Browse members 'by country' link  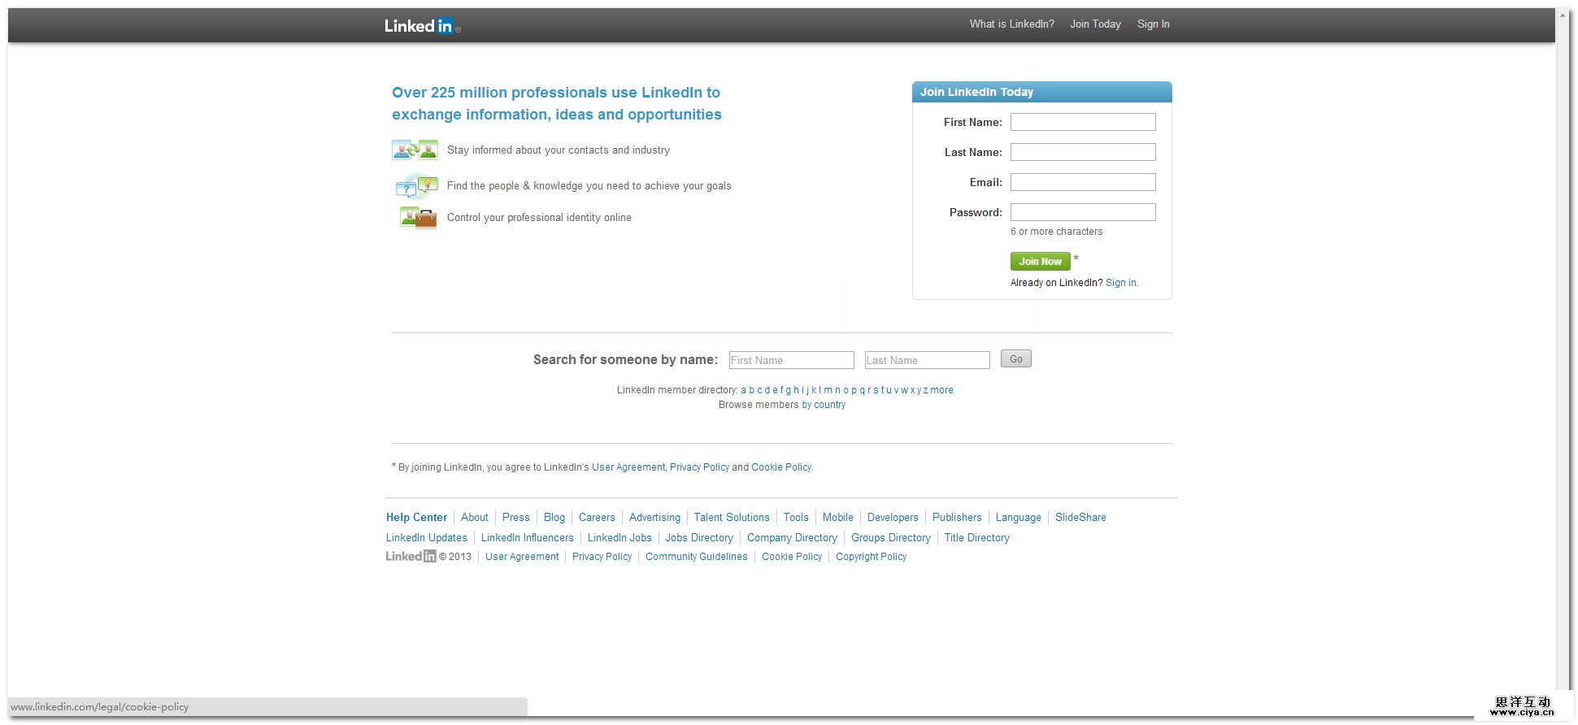click(824, 405)
